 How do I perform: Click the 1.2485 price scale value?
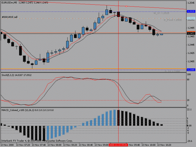tap(191, 28)
